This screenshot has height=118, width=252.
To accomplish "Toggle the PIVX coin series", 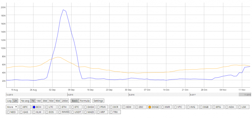I will click(x=102, y=107).
